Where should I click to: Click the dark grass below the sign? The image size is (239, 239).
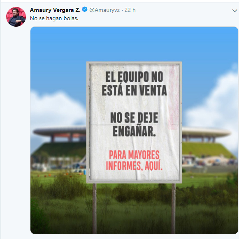[134, 210]
